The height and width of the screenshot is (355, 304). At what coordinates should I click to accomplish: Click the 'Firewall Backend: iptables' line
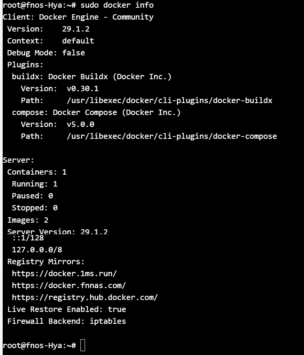67,321
